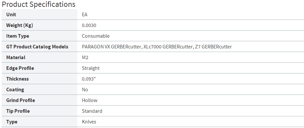Select the Material label cell
Screen dimensions: 304x128
coord(39,57)
